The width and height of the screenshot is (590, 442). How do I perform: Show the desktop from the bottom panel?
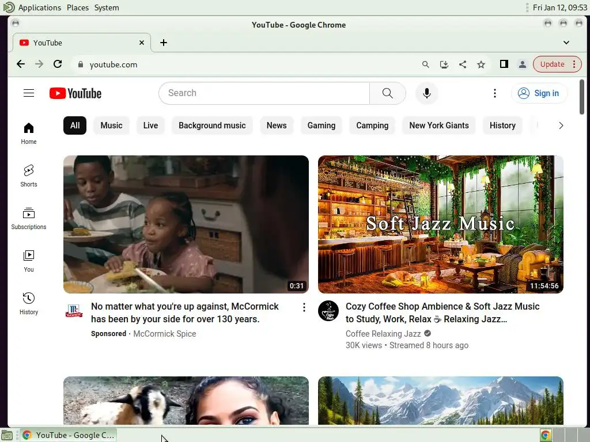7,435
